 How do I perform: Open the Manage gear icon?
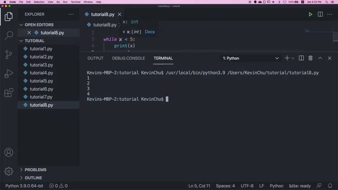[x=8, y=171]
